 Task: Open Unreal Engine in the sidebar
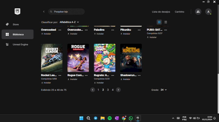click(x=20, y=44)
